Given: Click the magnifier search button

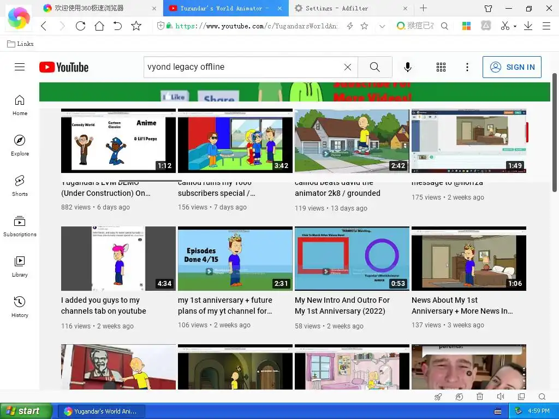Looking at the screenshot, I should (374, 67).
